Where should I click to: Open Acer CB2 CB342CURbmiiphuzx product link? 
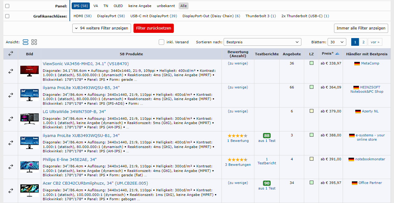coord(95,183)
